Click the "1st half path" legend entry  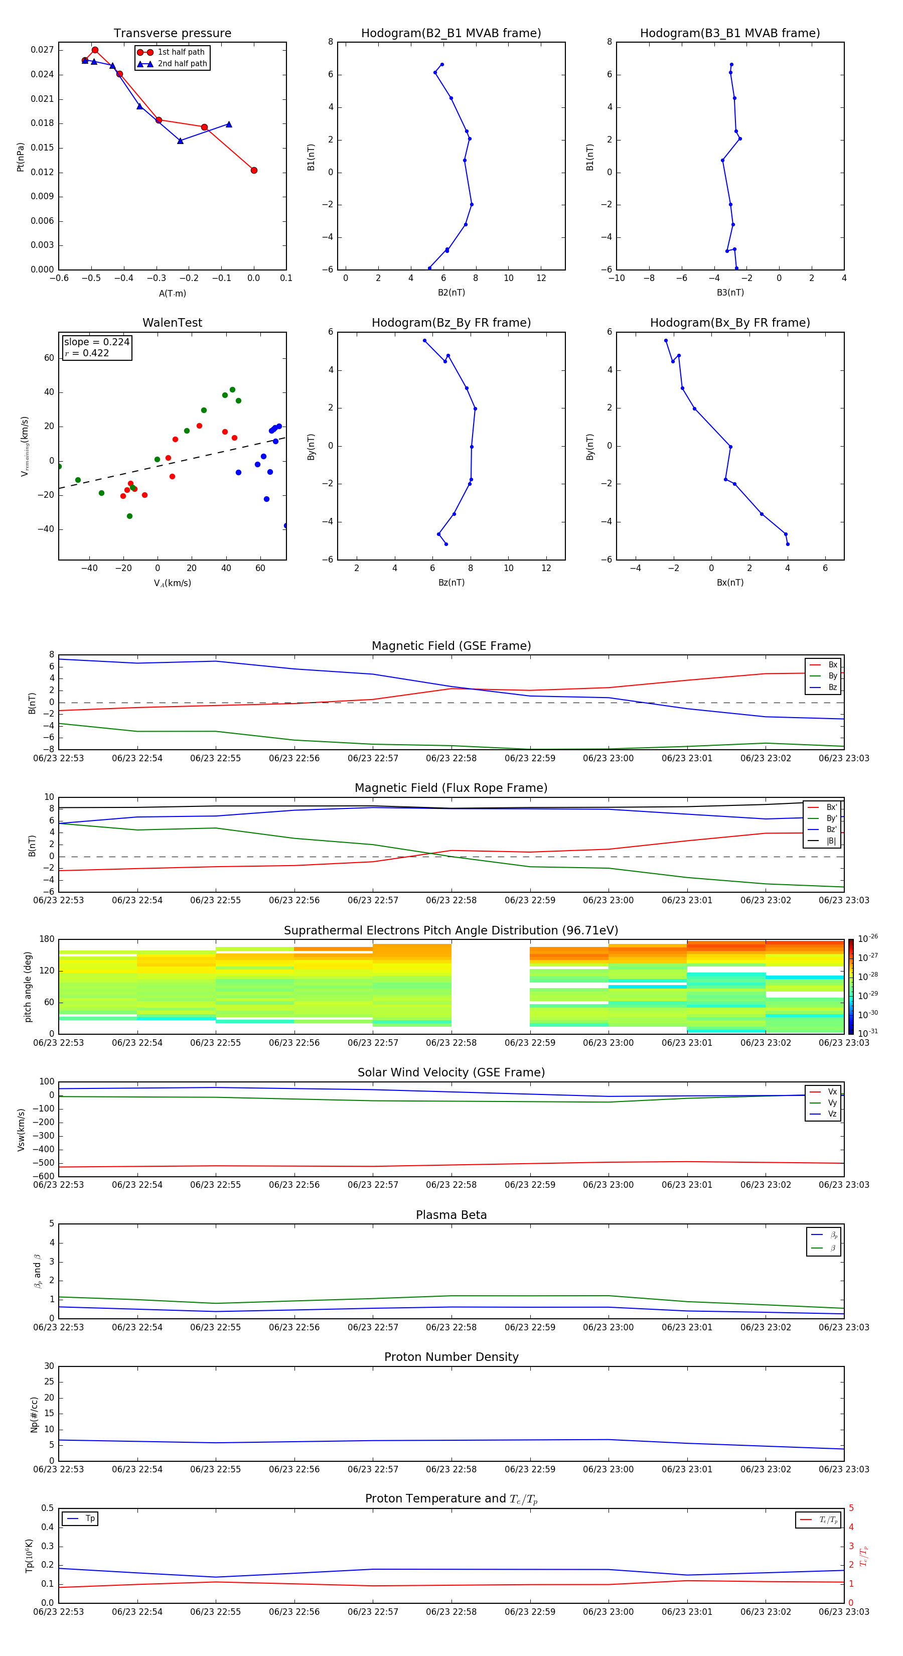pyautogui.click(x=172, y=52)
